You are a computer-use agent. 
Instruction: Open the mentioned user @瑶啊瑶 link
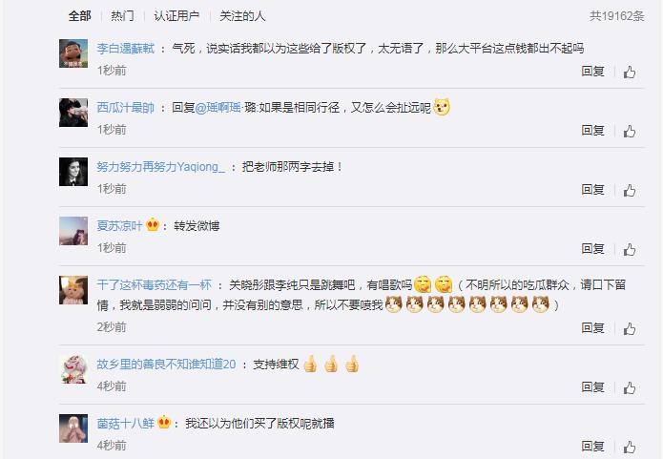coord(218,108)
